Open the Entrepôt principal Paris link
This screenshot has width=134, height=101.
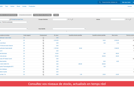[17, 19]
